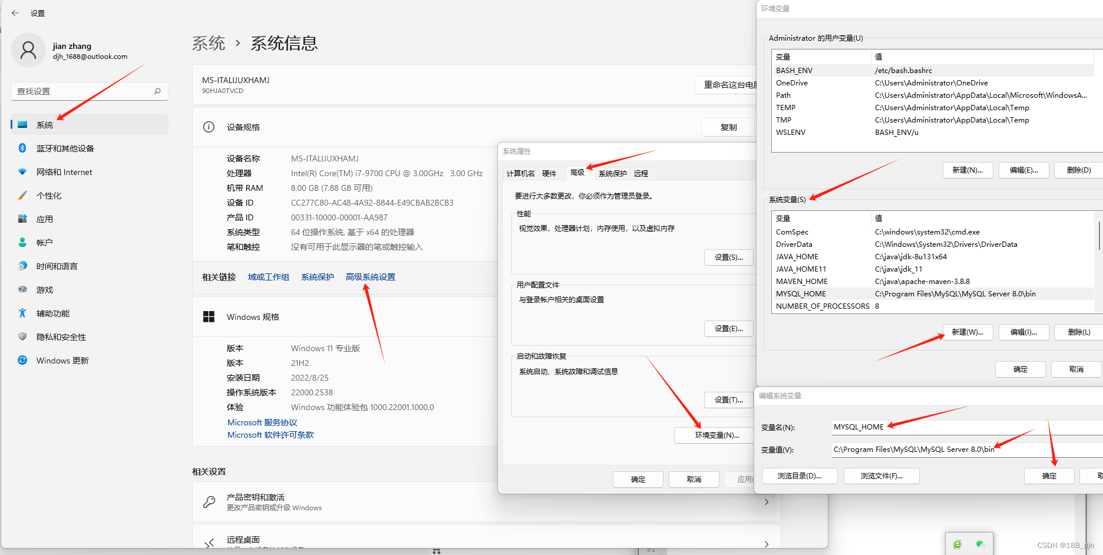The width and height of the screenshot is (1103, 555).
Task: Open the 域或工作组 link
Action: click(x=269, y=277)
